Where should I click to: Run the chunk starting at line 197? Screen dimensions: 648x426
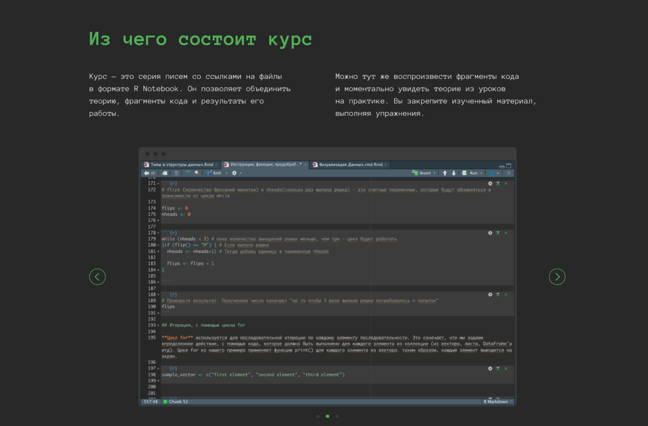tap(506, 368)
